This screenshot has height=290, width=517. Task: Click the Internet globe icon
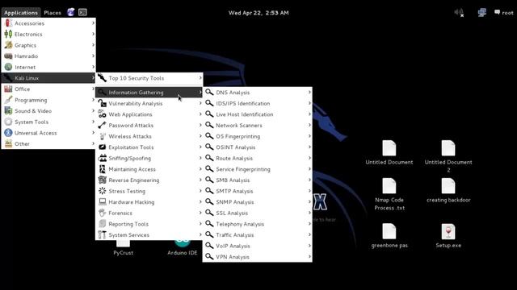click(8, 67)
